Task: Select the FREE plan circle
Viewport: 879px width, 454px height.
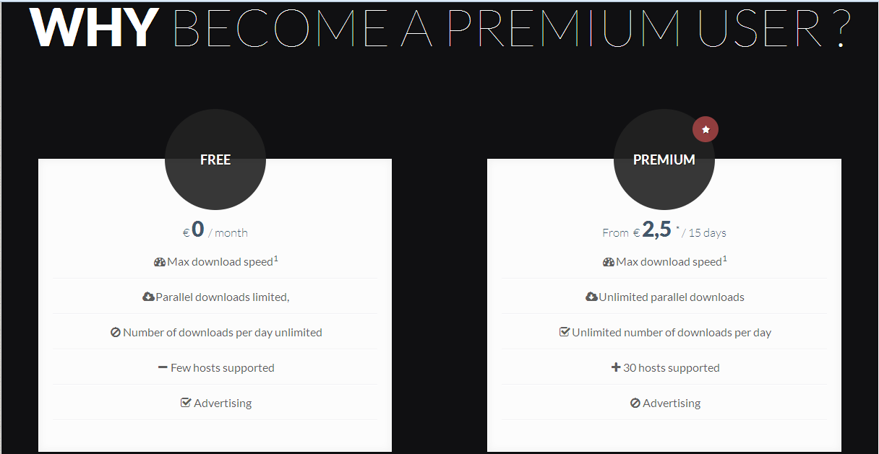Action: [215, 160]
